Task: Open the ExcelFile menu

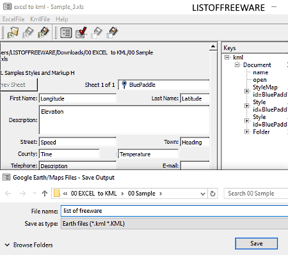Action: point(13,19)
